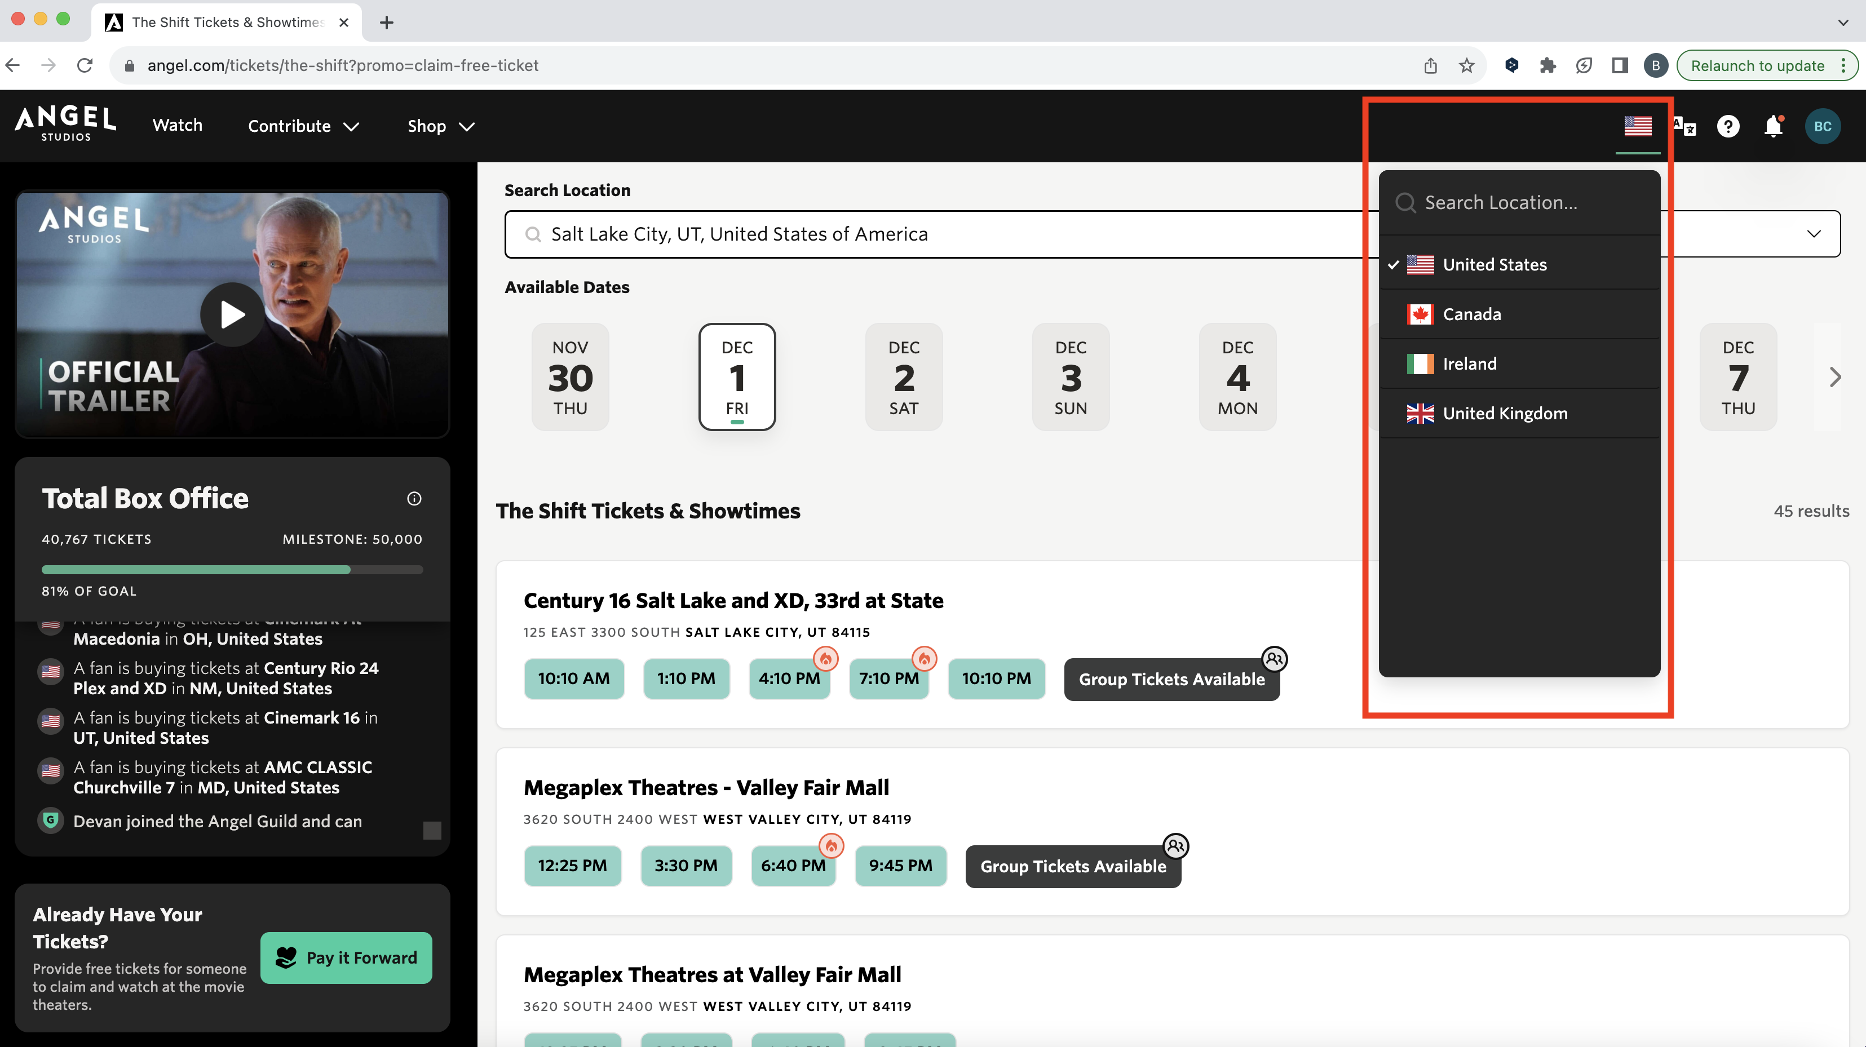Choose United Kingdom from country list
Image resolution: width=1866 pixels, height=1047 pixels.
point(1505,414)
